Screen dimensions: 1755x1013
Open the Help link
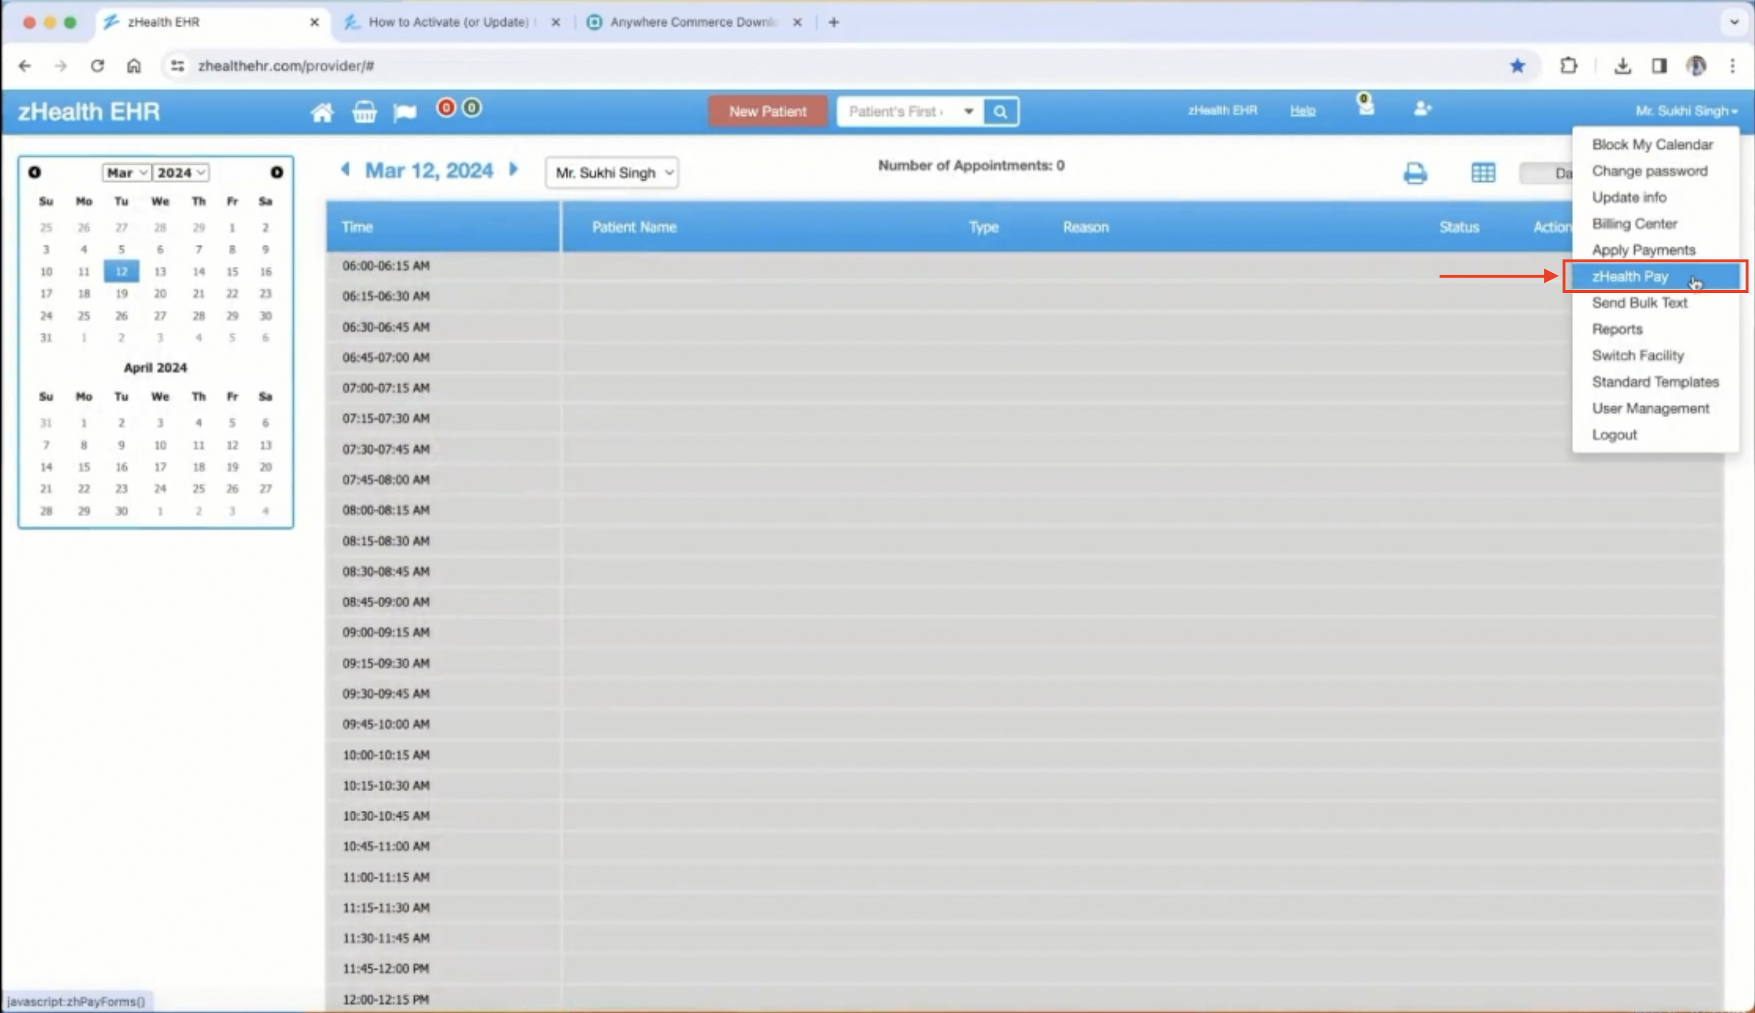(x=1302, y=111)
